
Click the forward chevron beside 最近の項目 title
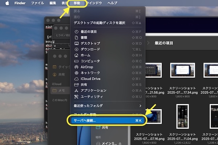click(148, 43)
